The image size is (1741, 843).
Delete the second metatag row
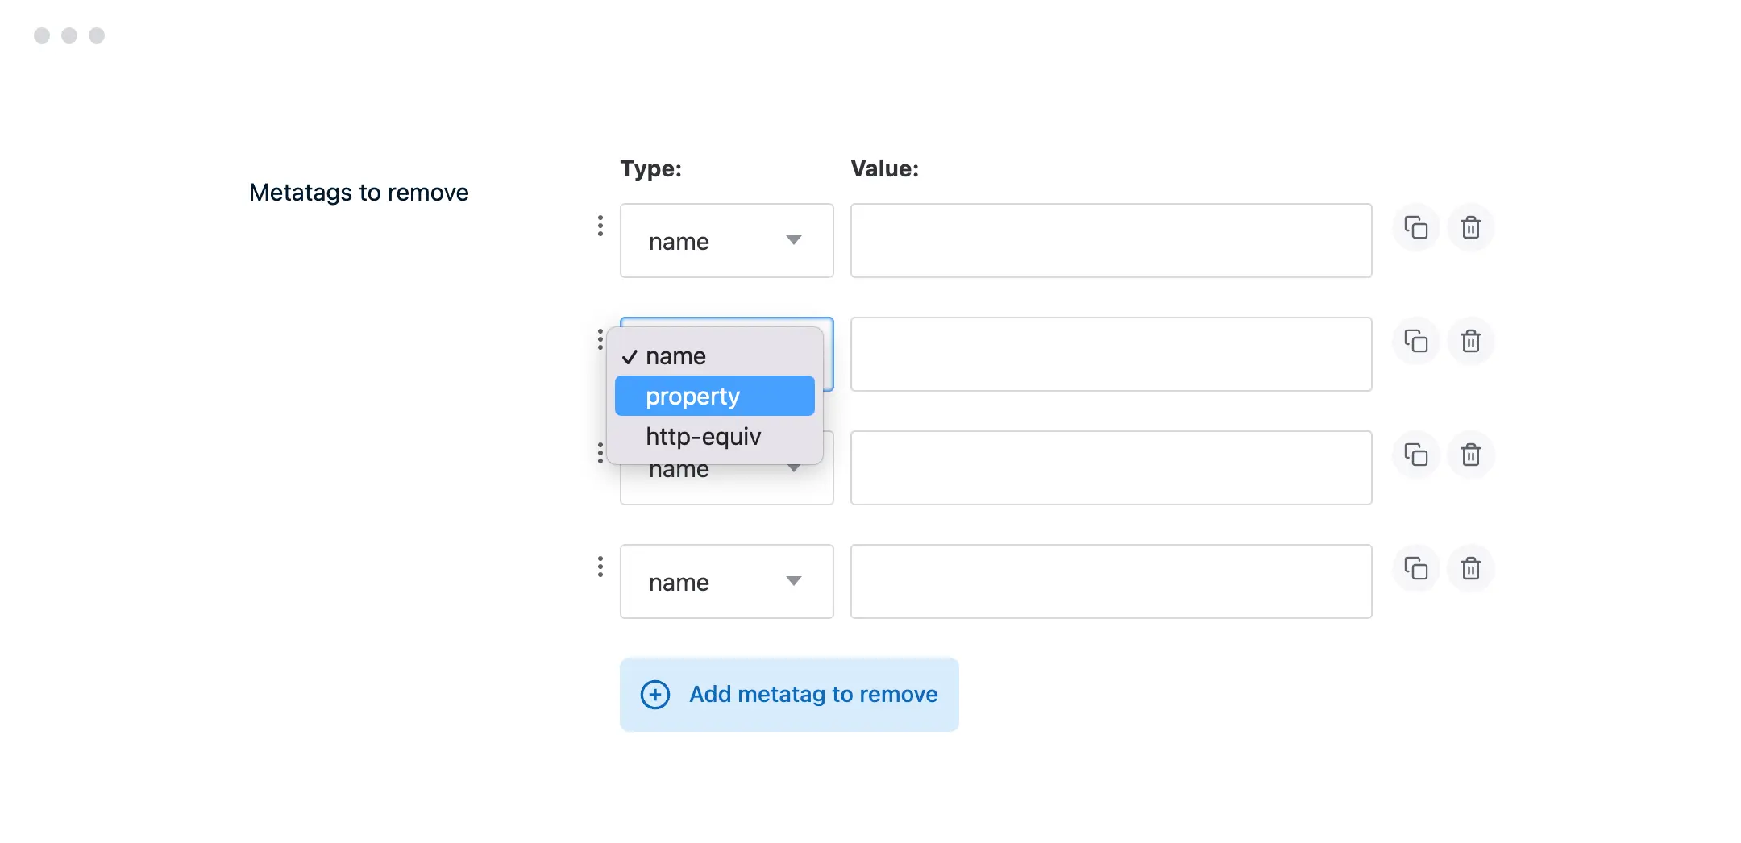point(1470,341)
